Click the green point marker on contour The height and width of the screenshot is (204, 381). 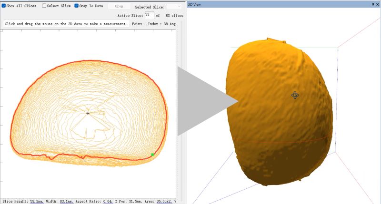[152, 155]
